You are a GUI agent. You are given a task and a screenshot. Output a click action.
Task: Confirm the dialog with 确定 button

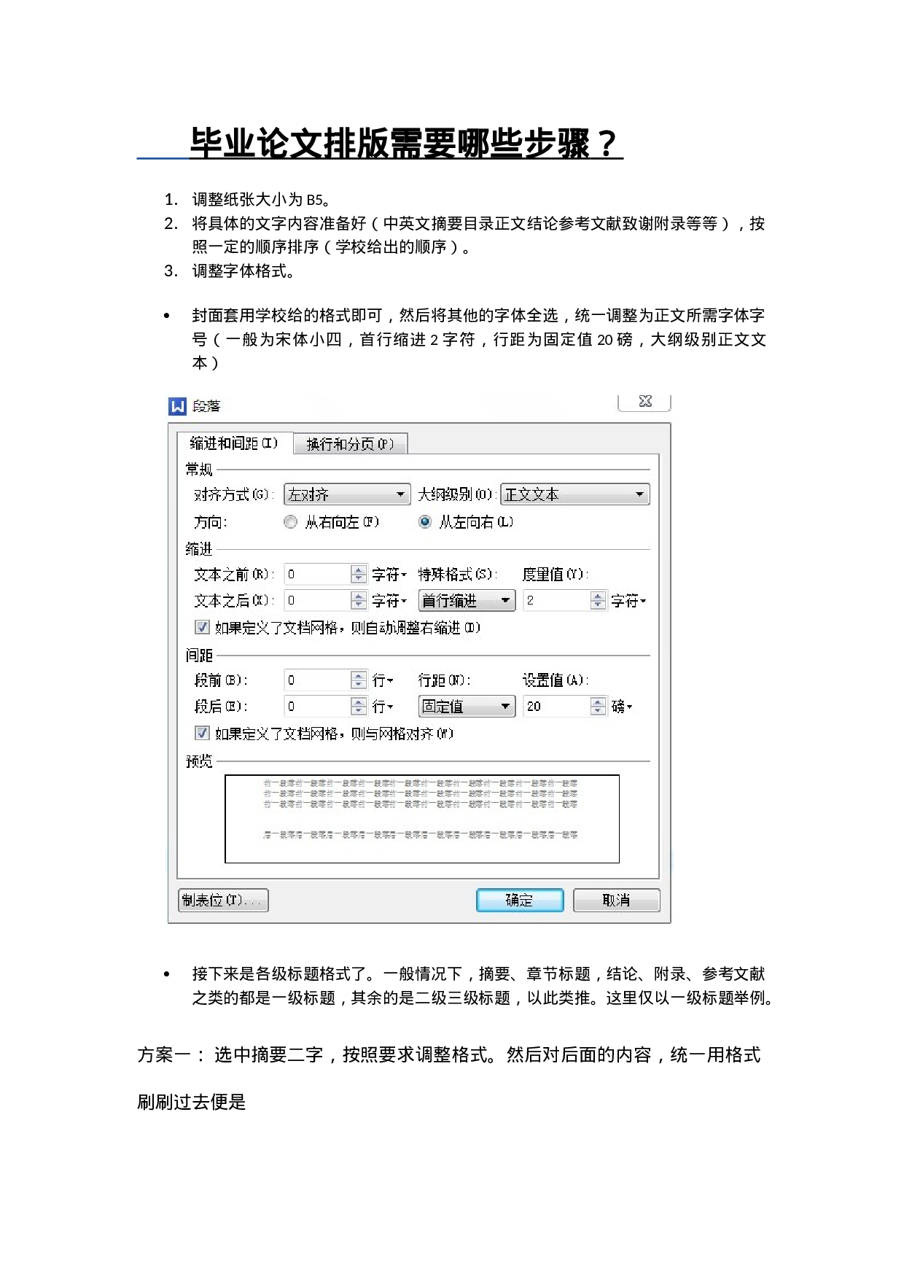pos(520,901)
